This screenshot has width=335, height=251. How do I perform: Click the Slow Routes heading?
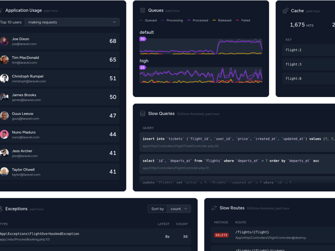pyautogui.click(x=232, y=208)
